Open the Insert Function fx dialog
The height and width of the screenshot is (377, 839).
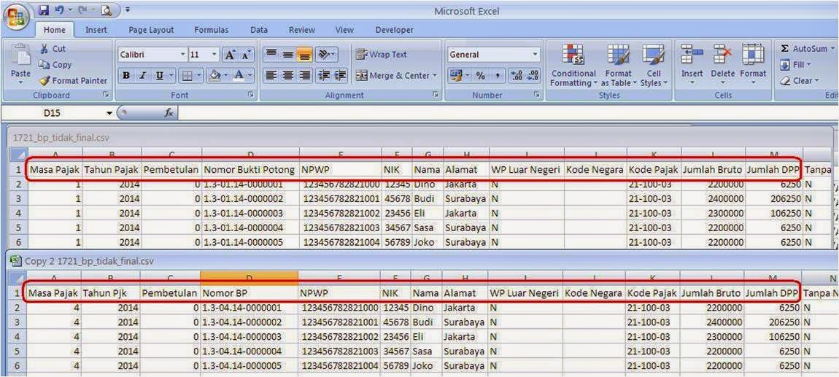click(x=169, y=113)
